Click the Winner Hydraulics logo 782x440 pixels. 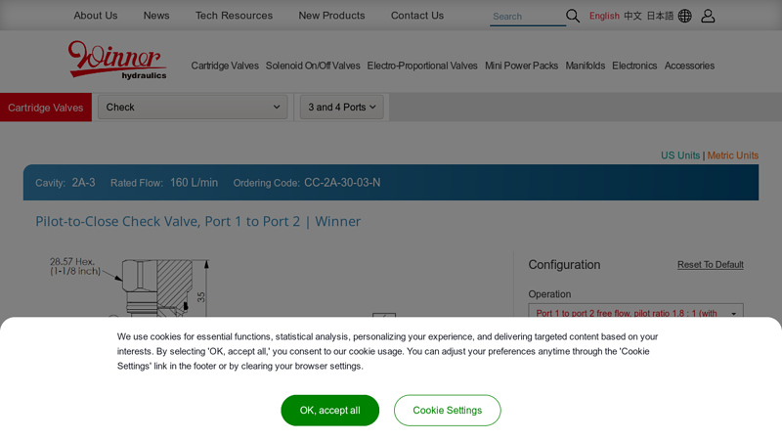tap(117, 60)
